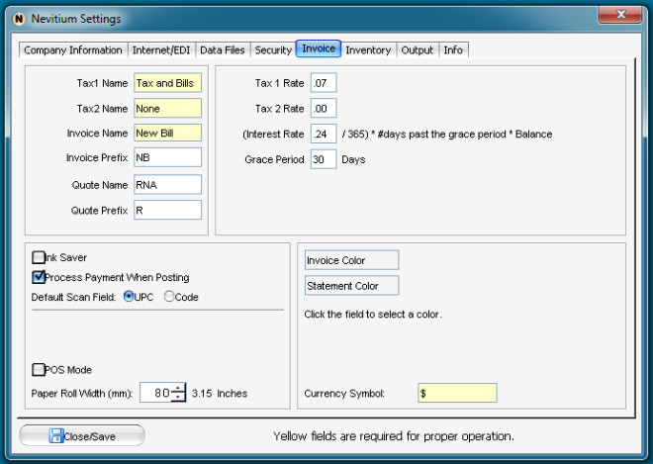Click the Statement Color field
Image resolution: width=653 pixels, height=464 pixels.
click(351, 286)
